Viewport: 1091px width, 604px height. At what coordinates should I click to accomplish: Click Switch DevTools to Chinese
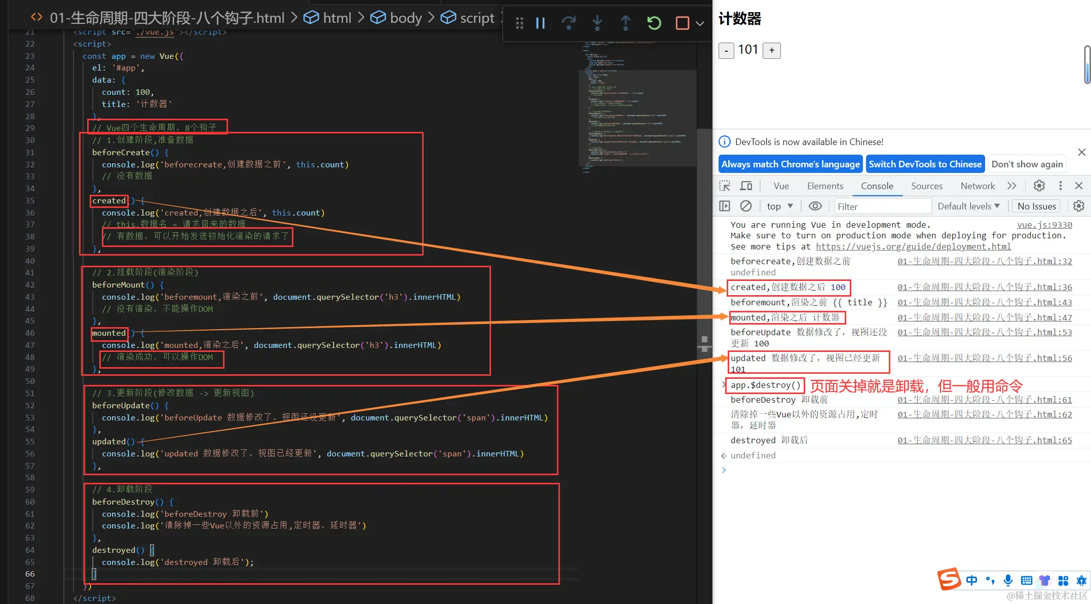(x=925, y=164)
